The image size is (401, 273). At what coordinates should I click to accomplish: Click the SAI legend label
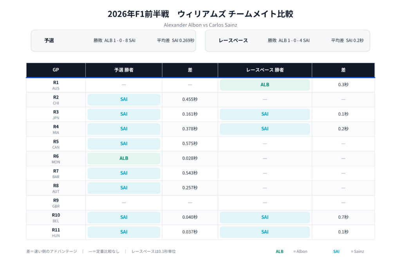tap(336, 251)
